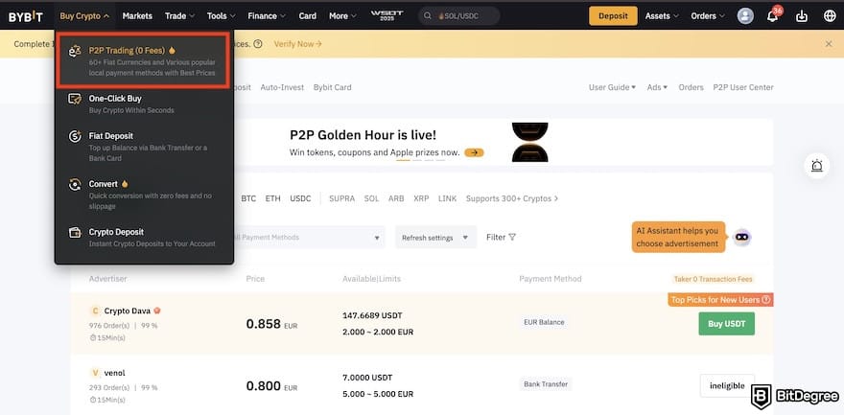
Task: Click the Bybit logo
Action: pos(25,16)
